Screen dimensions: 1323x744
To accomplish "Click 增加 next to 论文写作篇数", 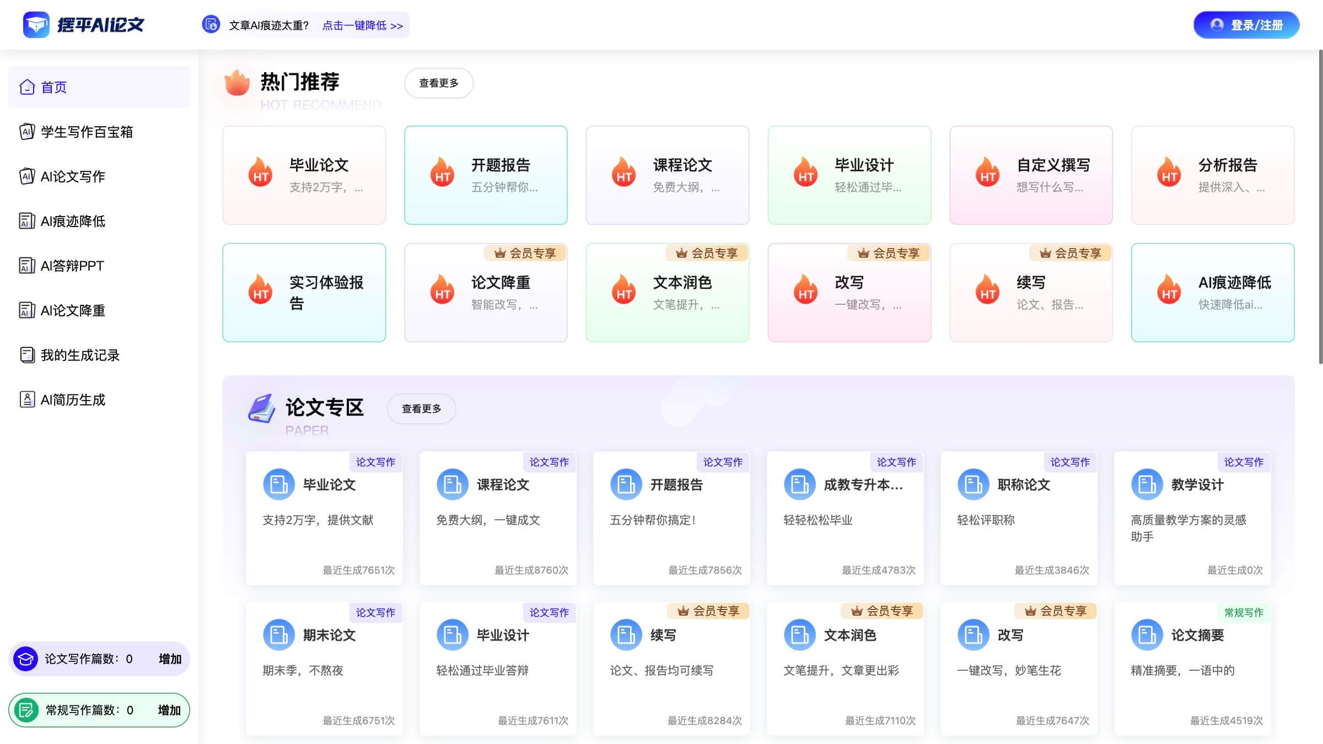I will [x=170, y=658].
